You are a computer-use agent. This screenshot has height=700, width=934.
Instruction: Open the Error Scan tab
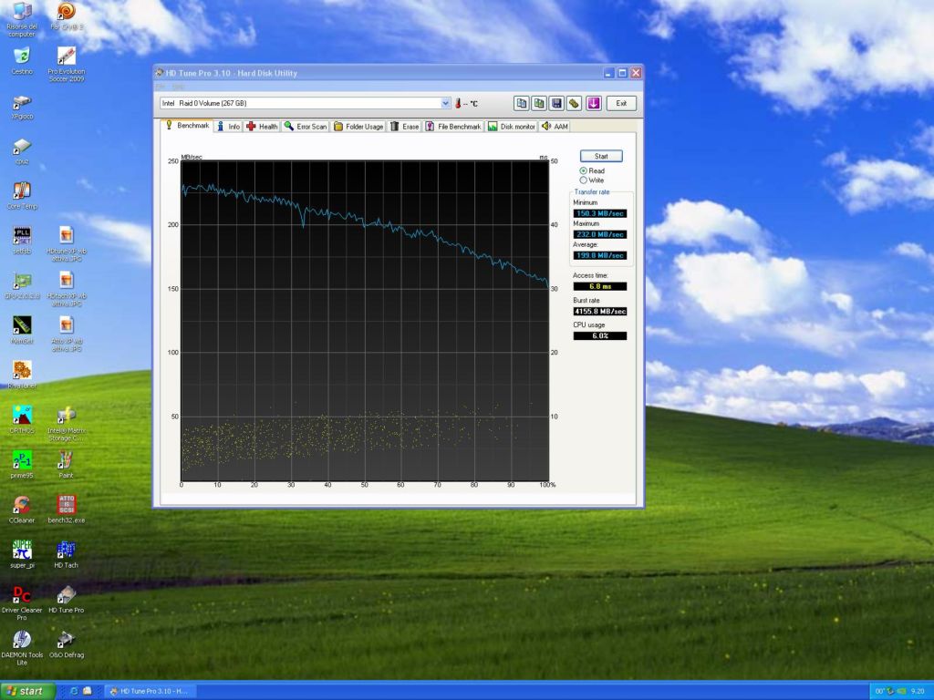(x=306, y=126)
